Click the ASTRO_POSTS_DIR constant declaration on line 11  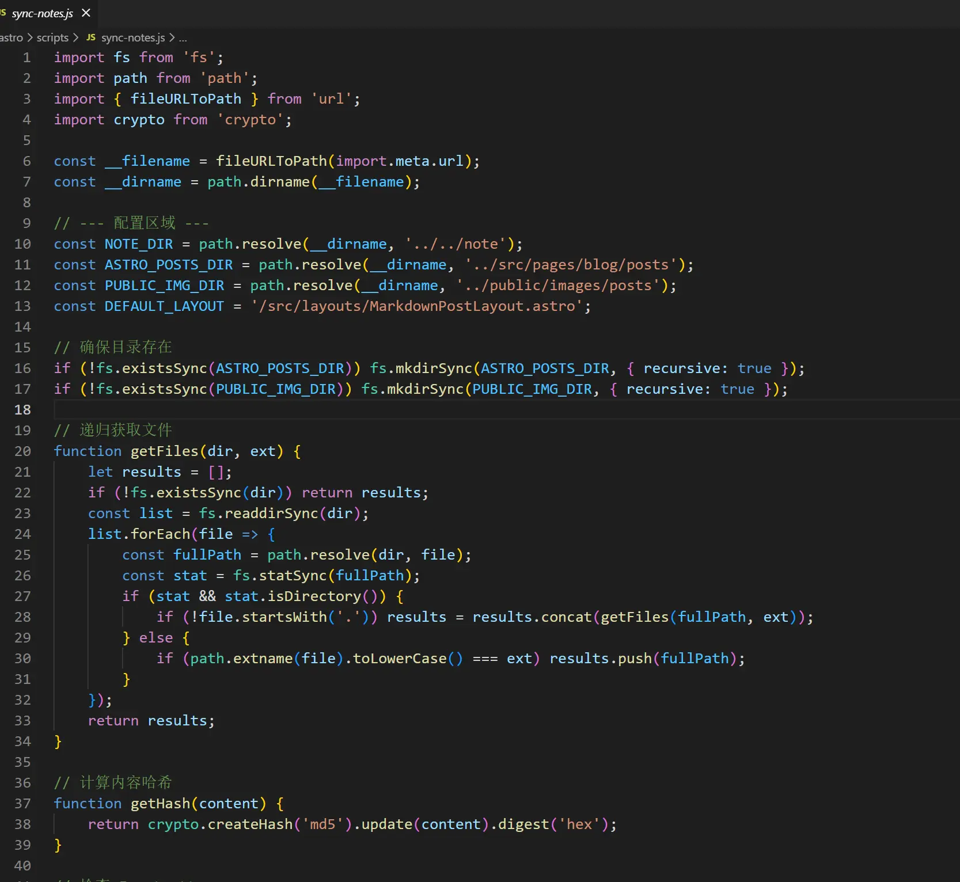point(168,264)
